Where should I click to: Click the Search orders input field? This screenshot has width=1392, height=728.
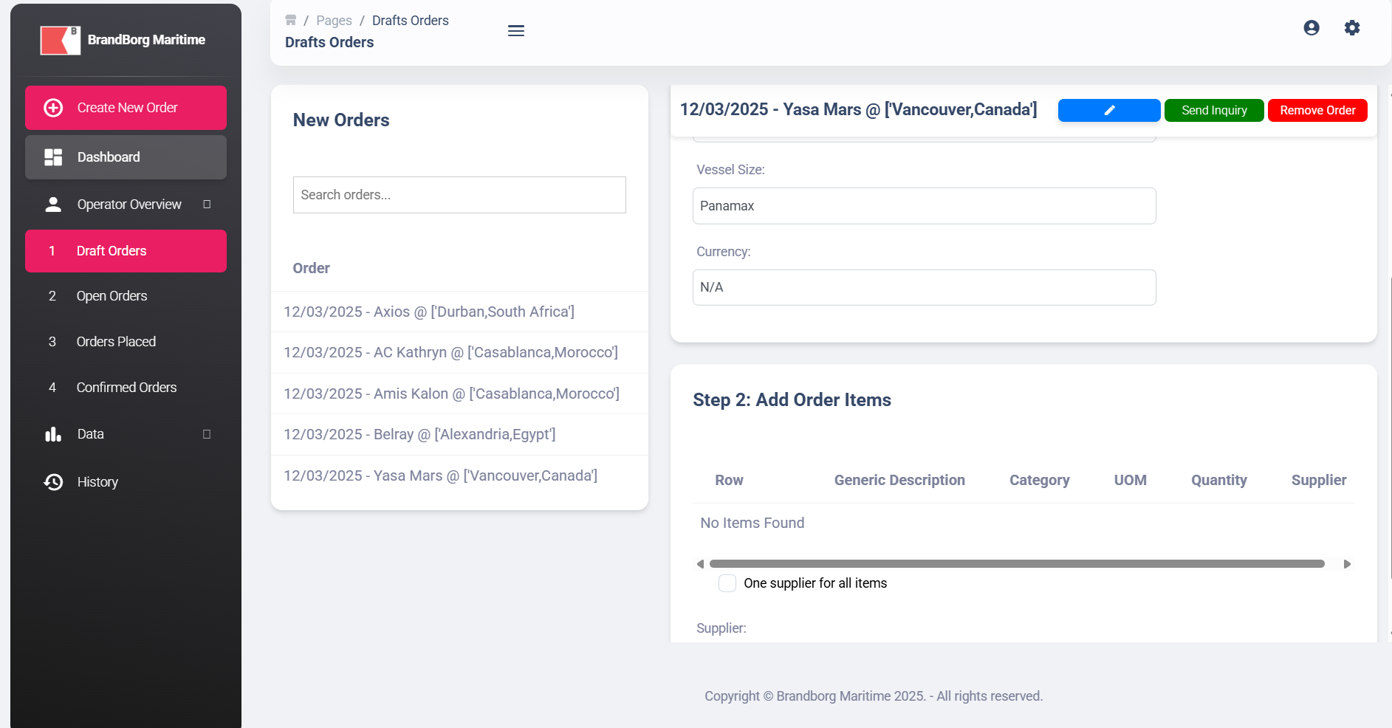(459, 195)
